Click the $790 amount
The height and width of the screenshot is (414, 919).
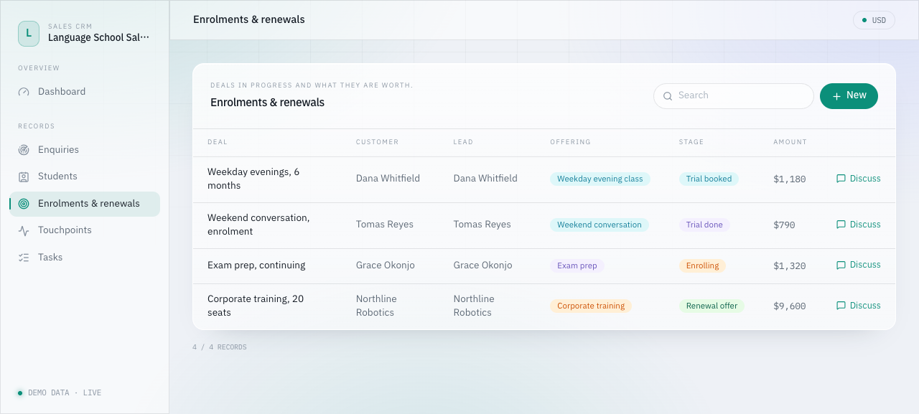pyautogui.click(x=784, y=225)
